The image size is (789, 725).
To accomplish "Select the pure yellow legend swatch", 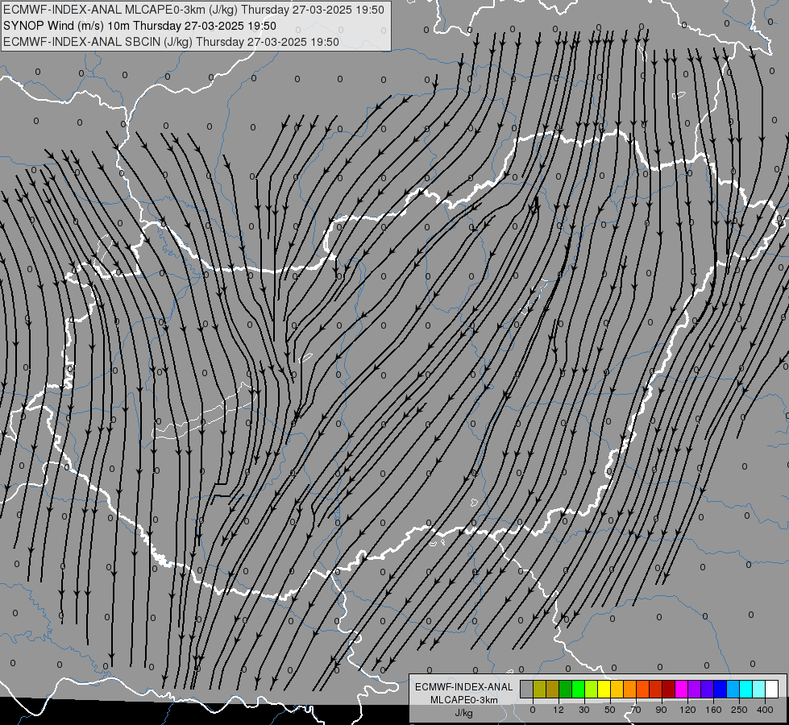I will (x=604, y=689).
